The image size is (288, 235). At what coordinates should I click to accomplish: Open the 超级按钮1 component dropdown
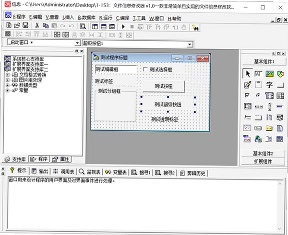190,44
